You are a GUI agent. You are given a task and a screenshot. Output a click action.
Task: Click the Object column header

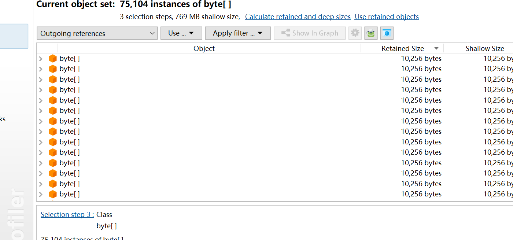pos(204,48)
